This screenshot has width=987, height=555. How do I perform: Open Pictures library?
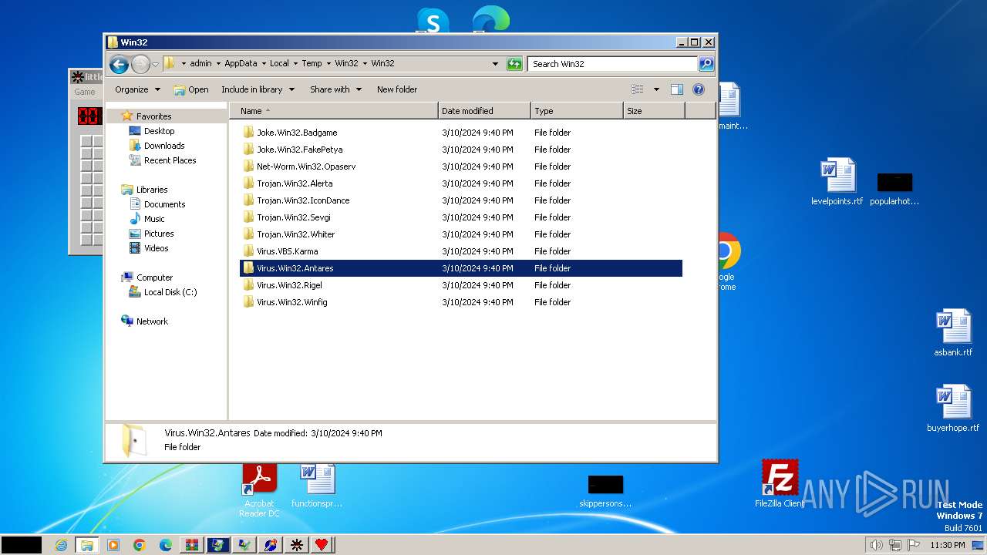pos(159,234)
